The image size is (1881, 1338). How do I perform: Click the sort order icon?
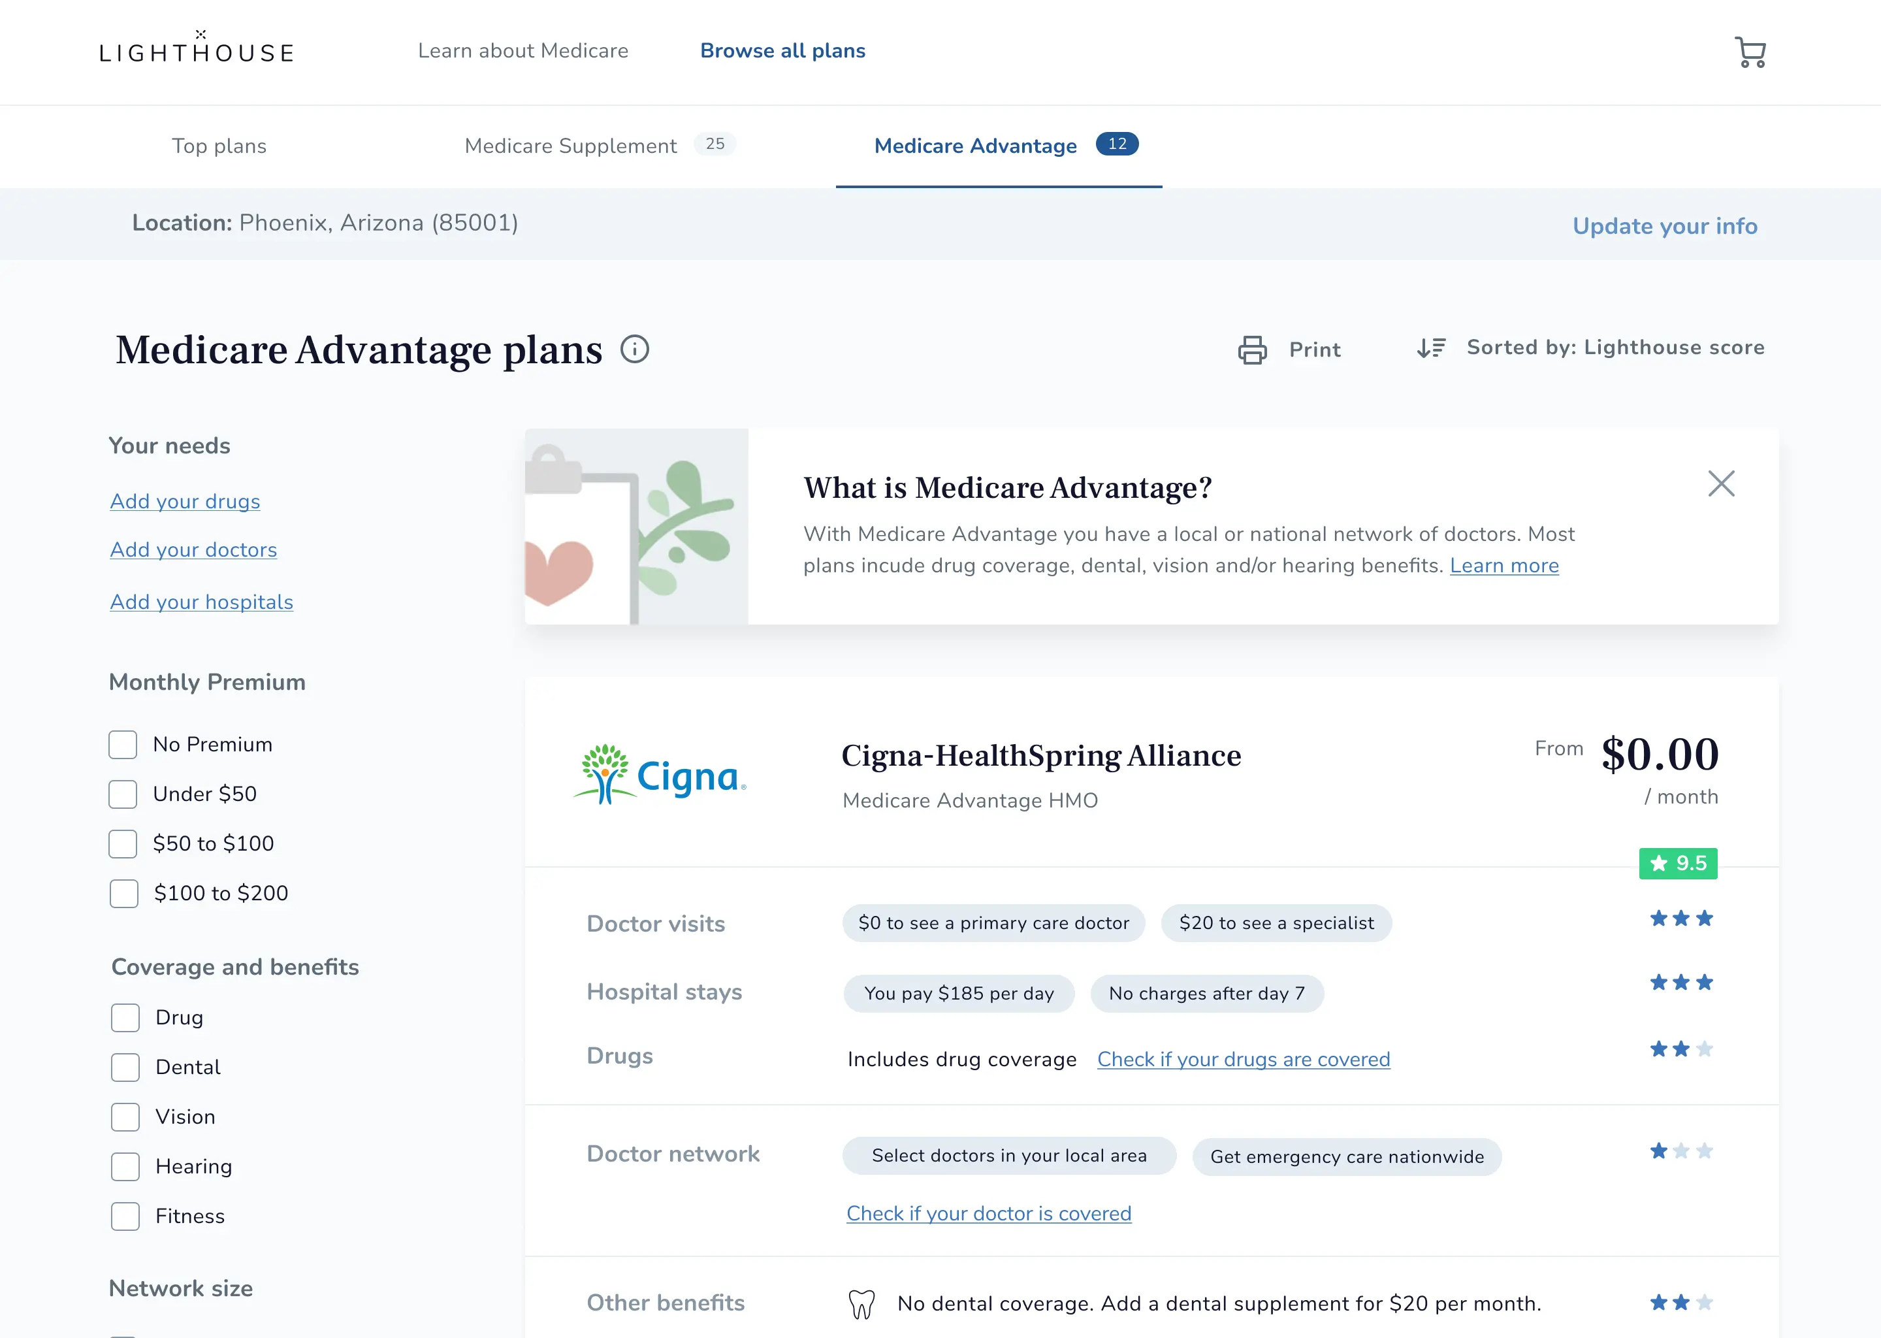click(x=1430, y=348)
